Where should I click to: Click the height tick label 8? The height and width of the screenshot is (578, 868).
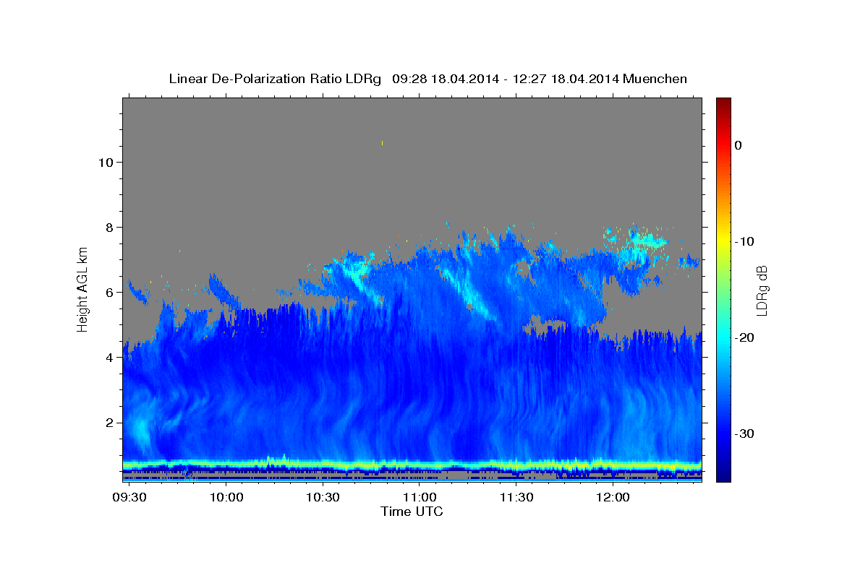109,227
